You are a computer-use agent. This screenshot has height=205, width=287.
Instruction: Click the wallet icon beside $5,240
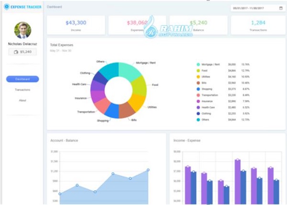[x=16, y=52]
